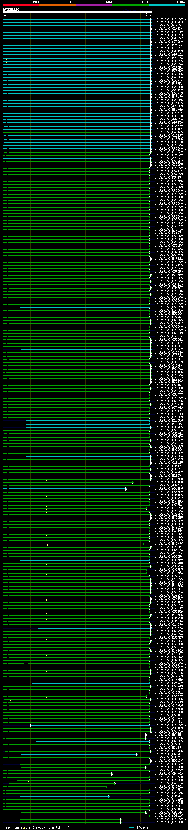Click the query end position number 541
Viewport: 188px width, 830px height.
click(x=148, y=14)
